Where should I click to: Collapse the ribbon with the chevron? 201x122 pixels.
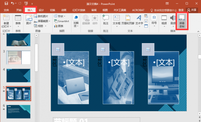(x=198, y=31)
